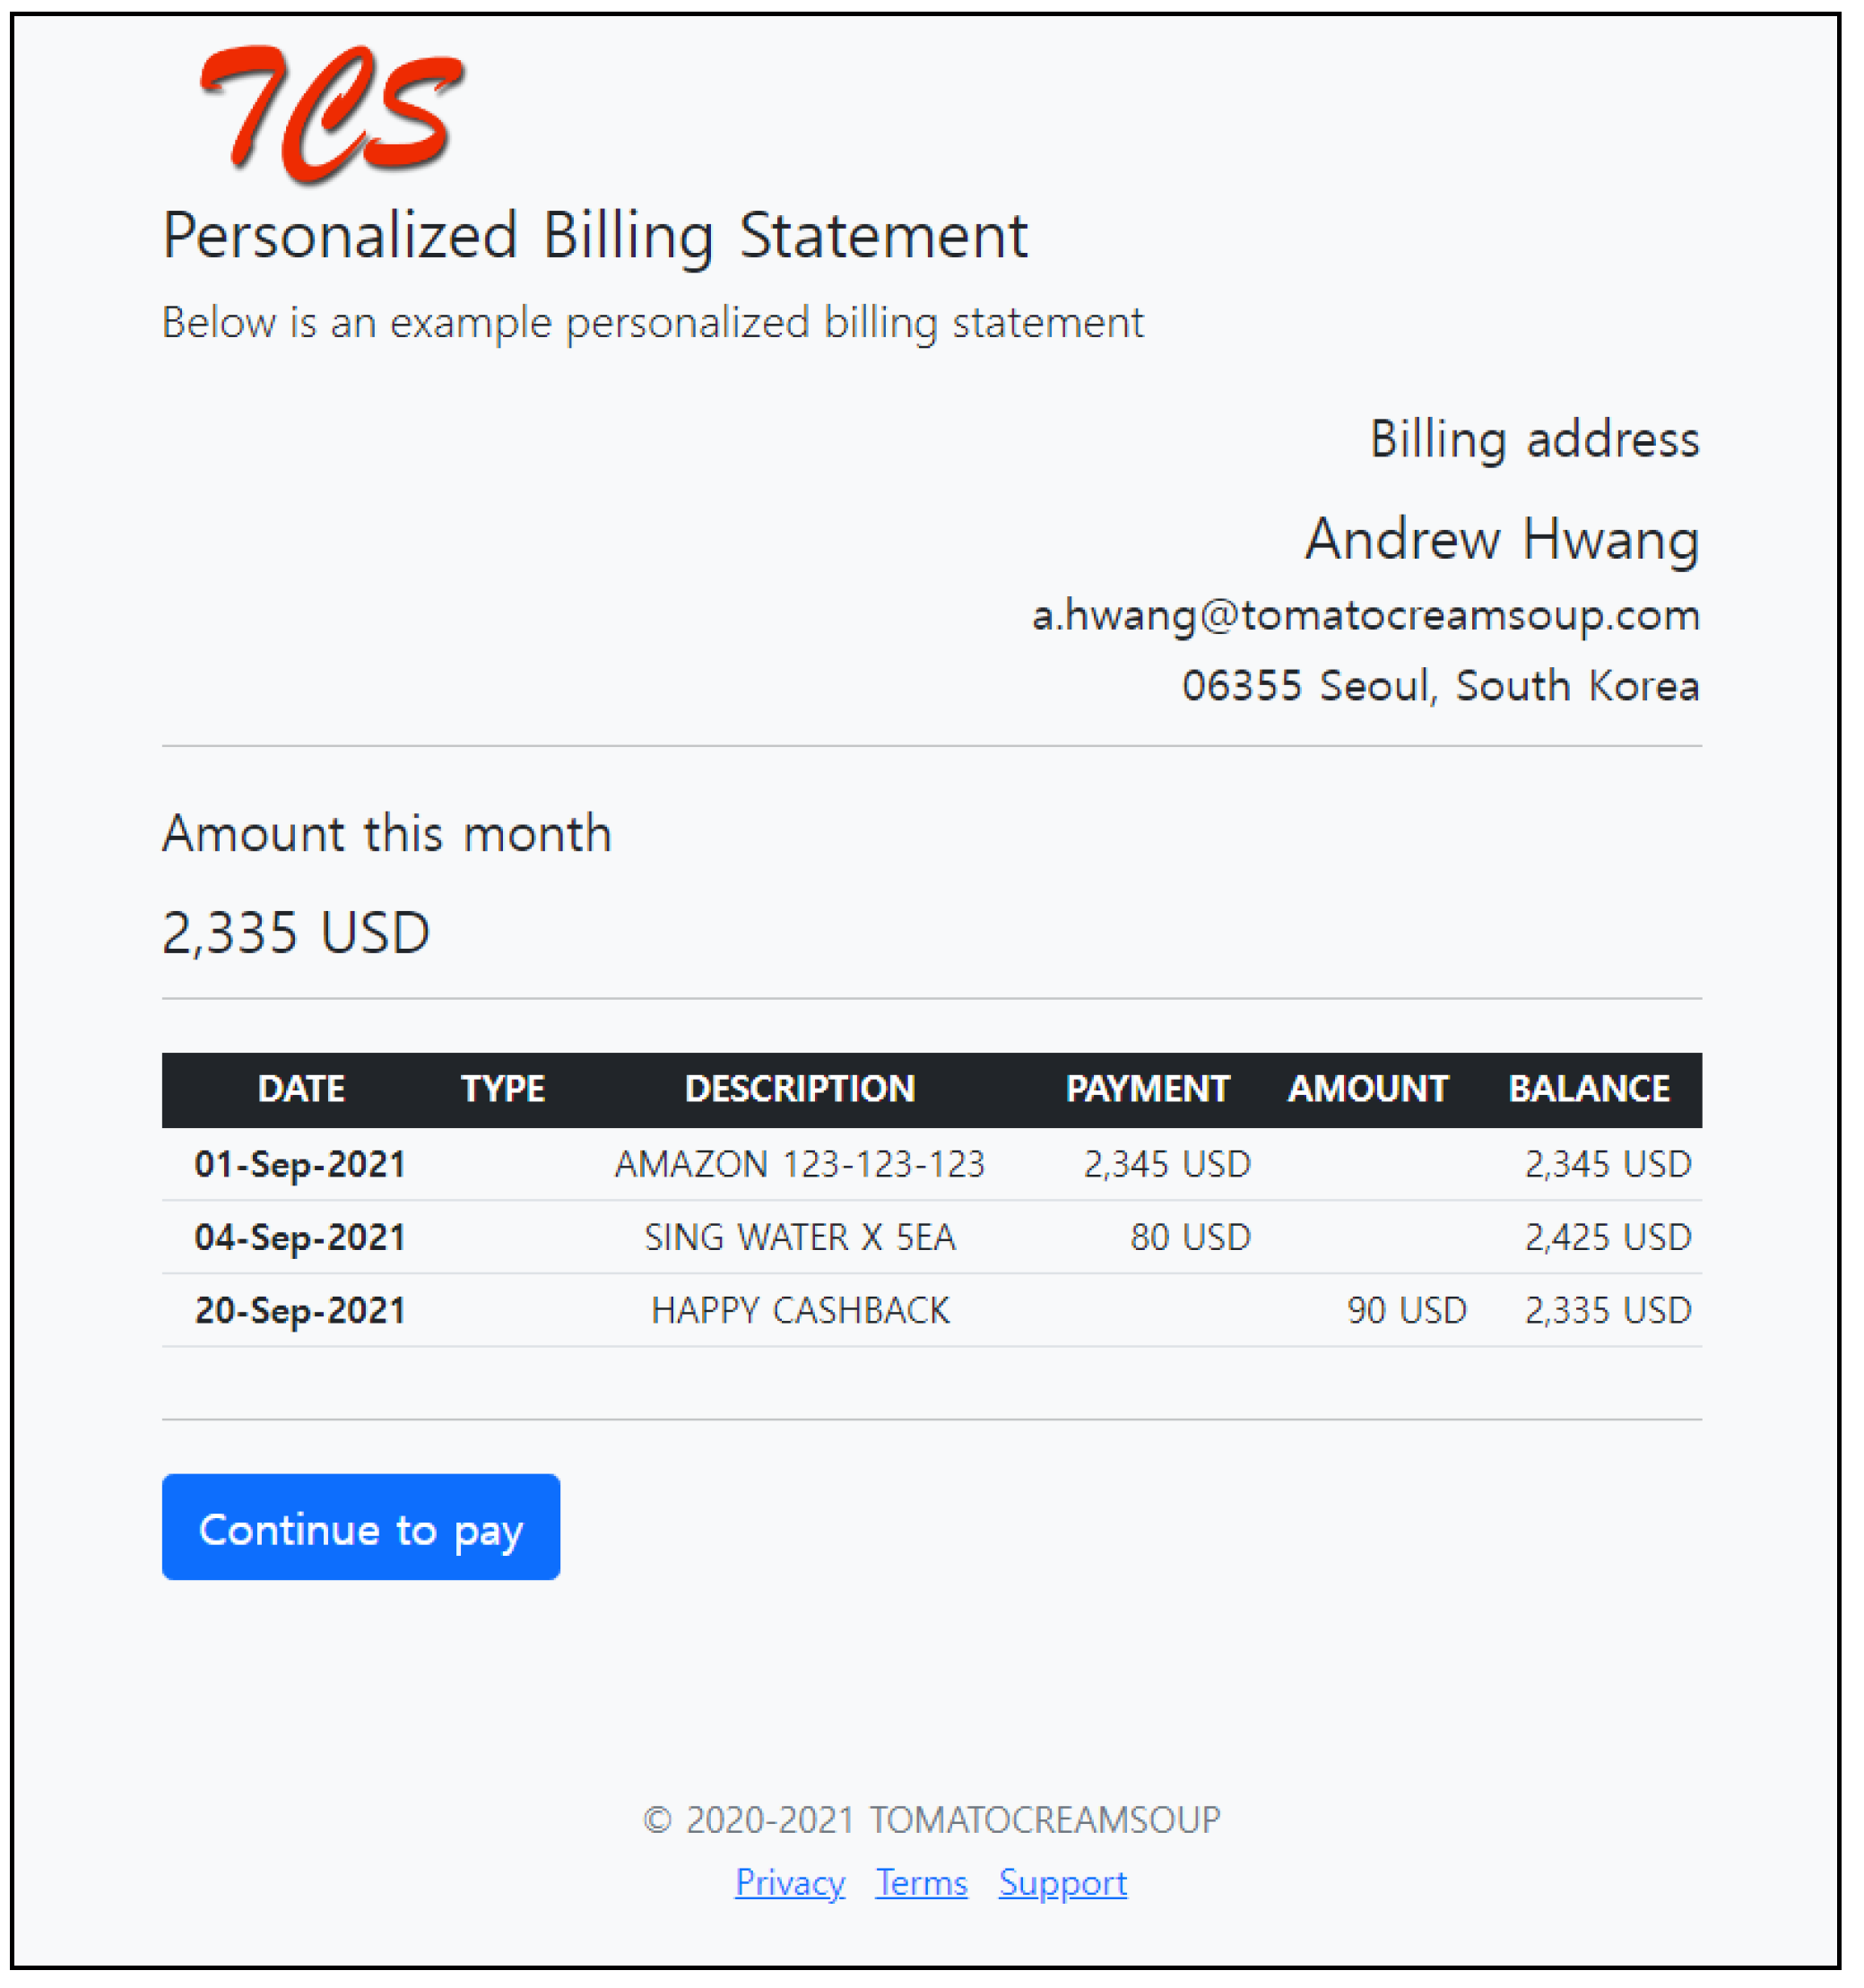The image size is (1864, 1988).
Task: Open the Privacy link
Action: coord(790,1883)
